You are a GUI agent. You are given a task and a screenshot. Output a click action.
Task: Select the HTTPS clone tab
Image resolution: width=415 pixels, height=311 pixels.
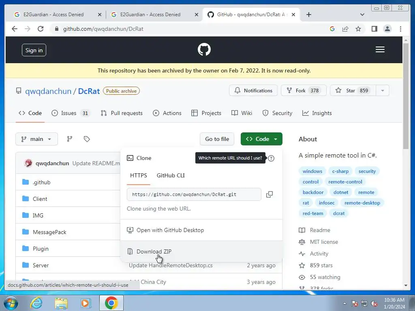(x=139, y=175)
